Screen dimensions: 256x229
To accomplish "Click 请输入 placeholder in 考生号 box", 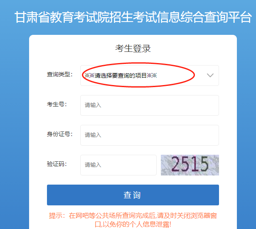I will tap(93, 105).
